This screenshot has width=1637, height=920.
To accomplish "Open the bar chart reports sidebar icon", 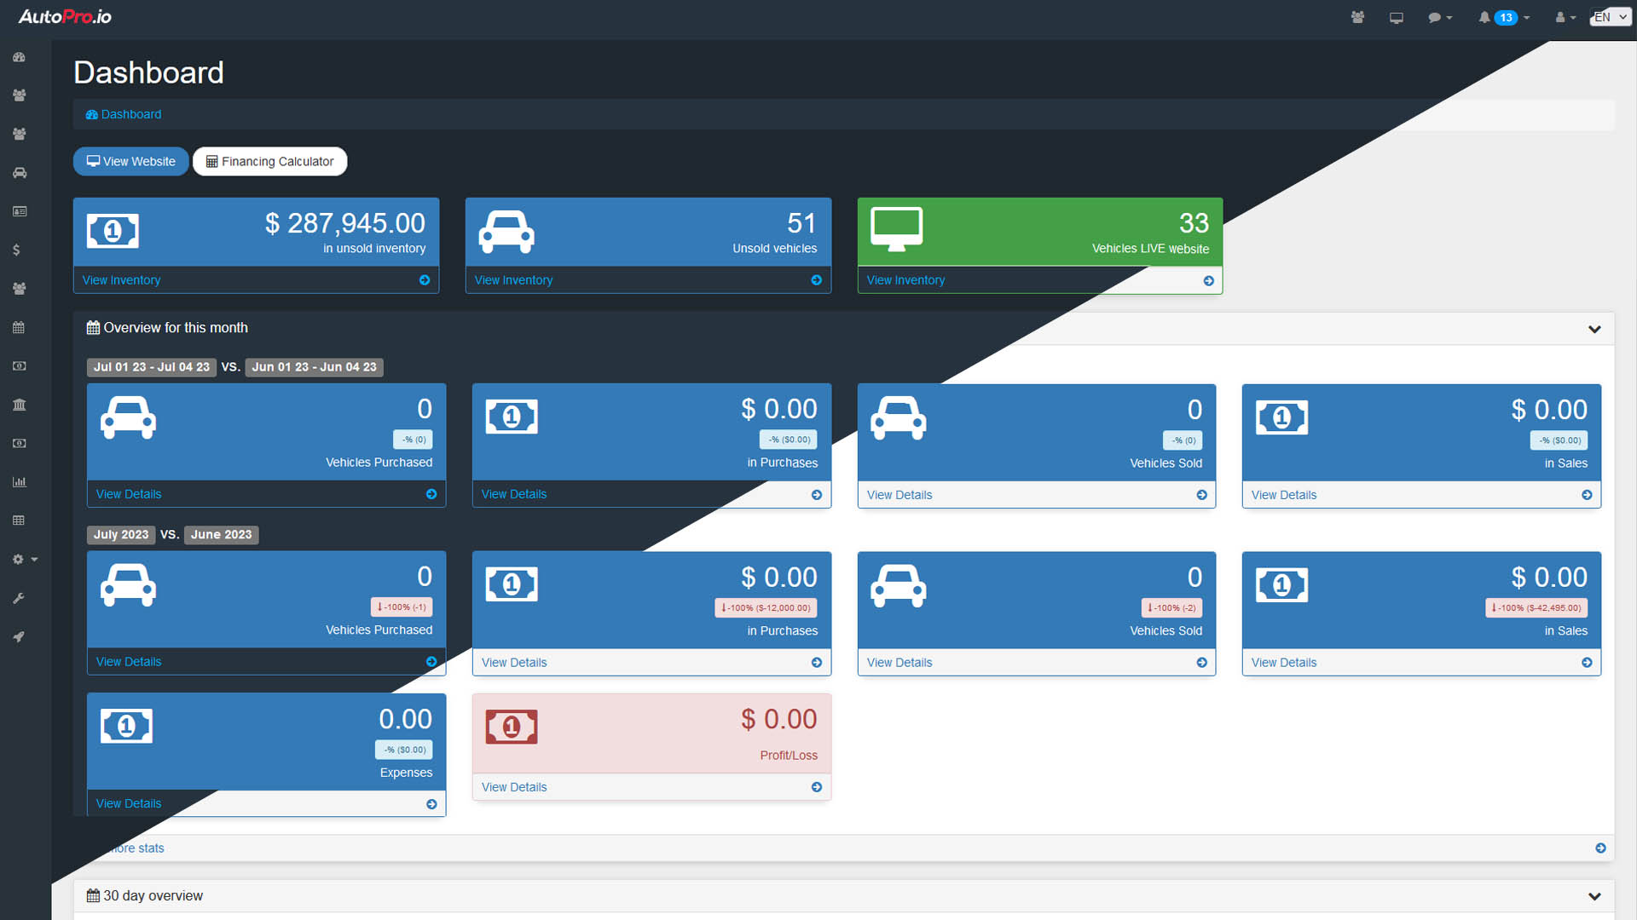I will (x=20, y=482).
